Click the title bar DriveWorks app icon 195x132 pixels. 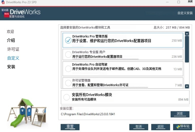click(3, 2)
